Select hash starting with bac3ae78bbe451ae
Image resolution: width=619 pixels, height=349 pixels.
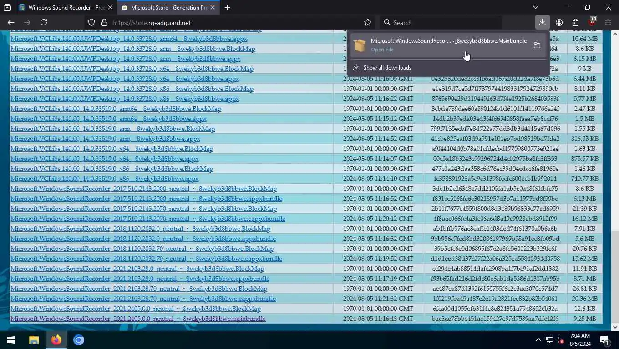pos(495,319)
